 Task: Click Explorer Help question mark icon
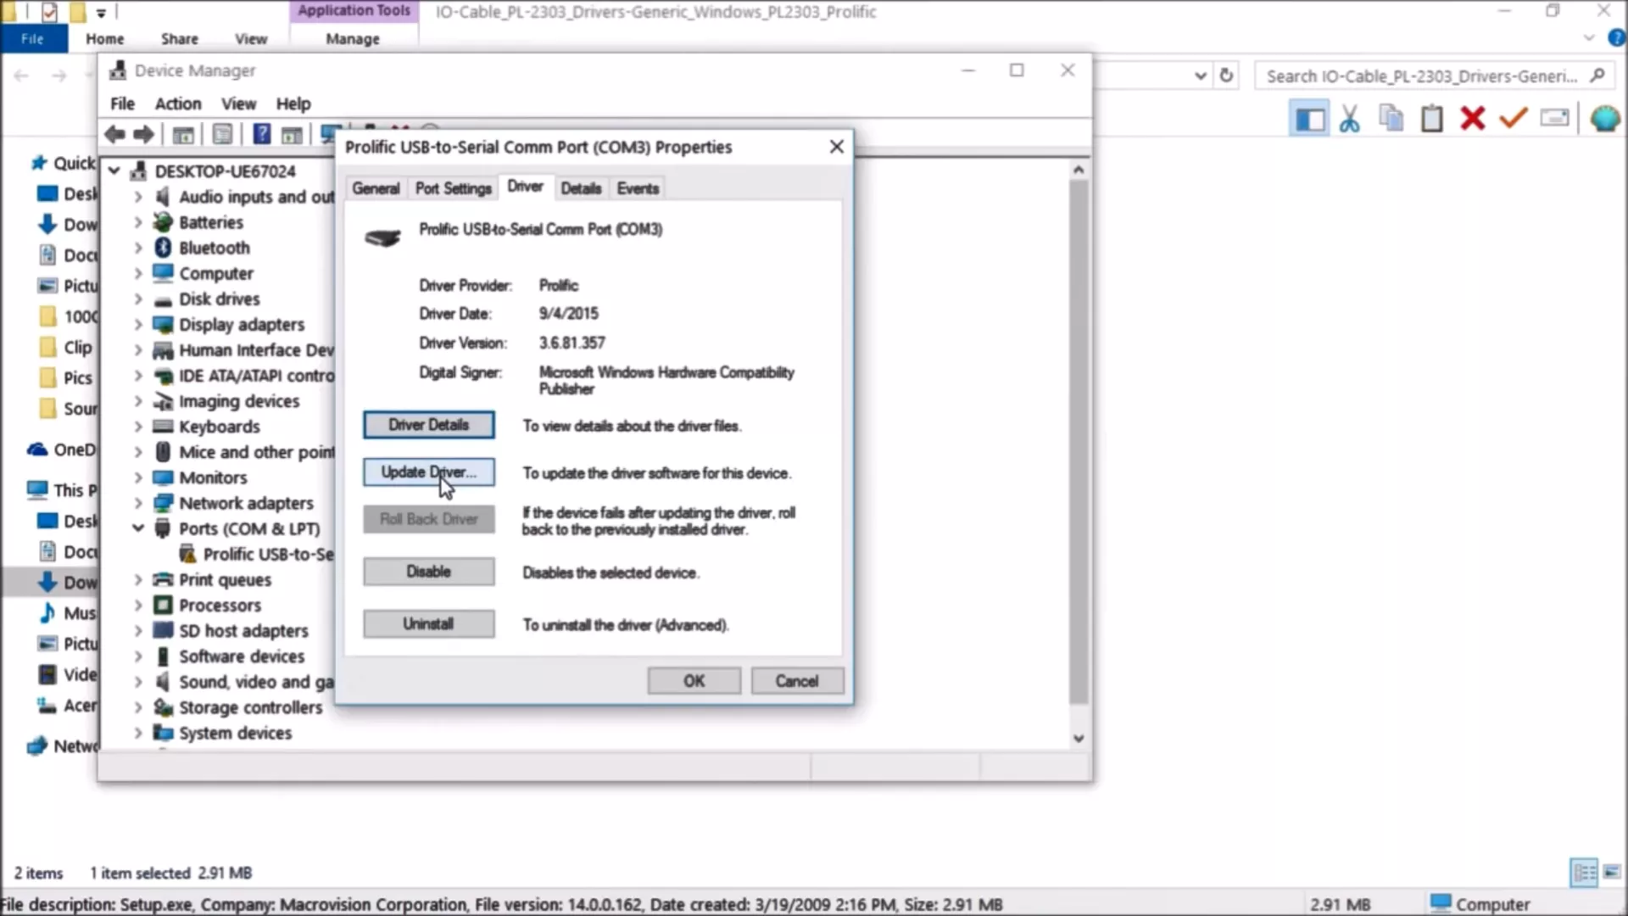click(1616, 38)
